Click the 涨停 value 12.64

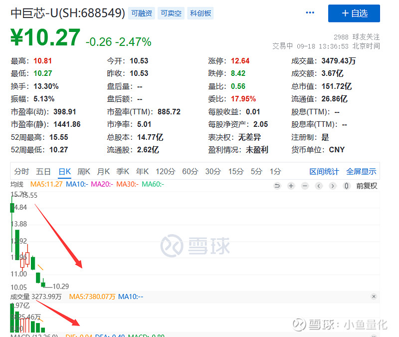240,61
